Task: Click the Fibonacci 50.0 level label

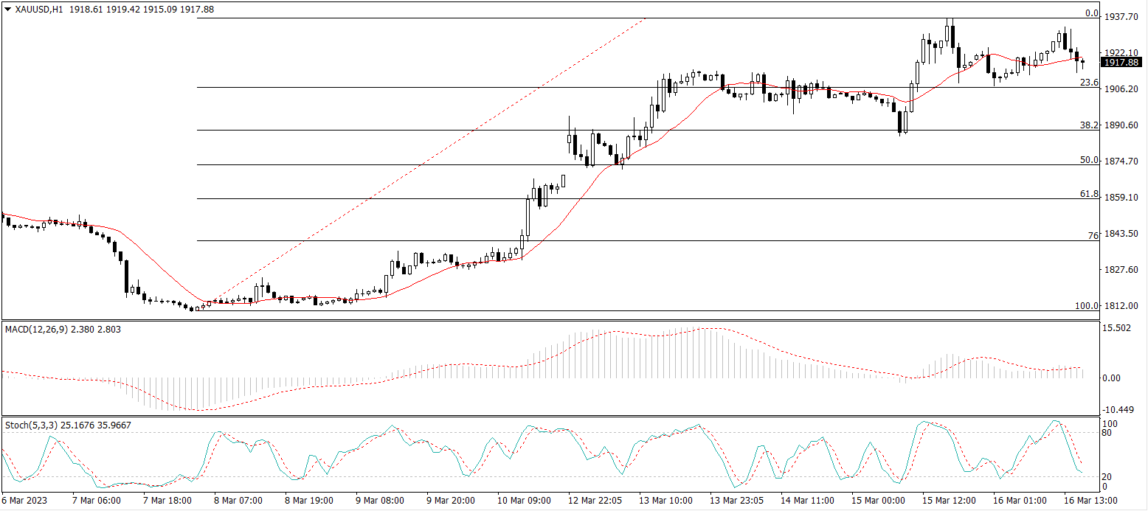Action: pos(1089,160)
